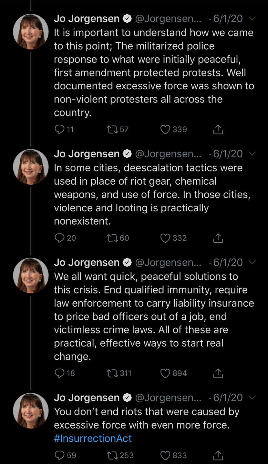
Task: Open options chevron on first tweet
Action: pos(253,19)
